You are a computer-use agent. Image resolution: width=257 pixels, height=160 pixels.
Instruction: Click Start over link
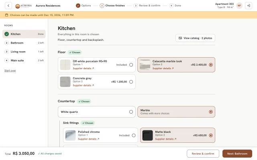click(10, 70)
